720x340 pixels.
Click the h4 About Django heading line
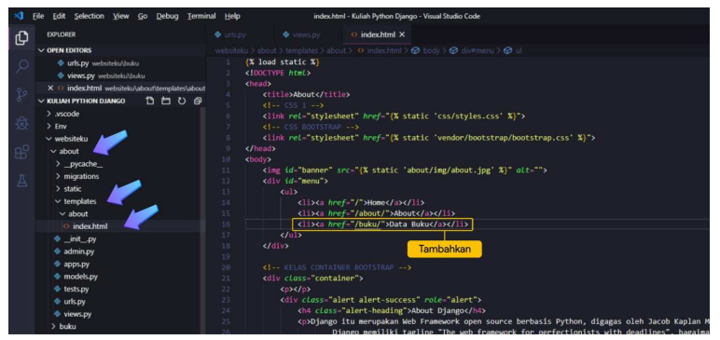click(392, 310)
